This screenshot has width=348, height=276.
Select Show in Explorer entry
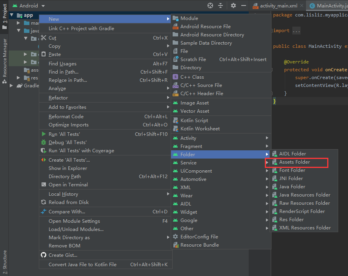point(106,168)
